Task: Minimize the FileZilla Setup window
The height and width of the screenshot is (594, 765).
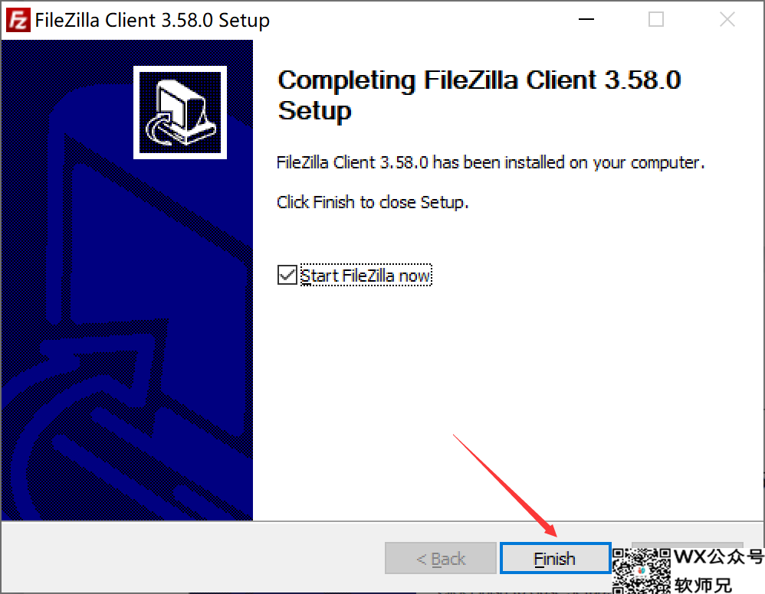Action: (x=586, y=19)
